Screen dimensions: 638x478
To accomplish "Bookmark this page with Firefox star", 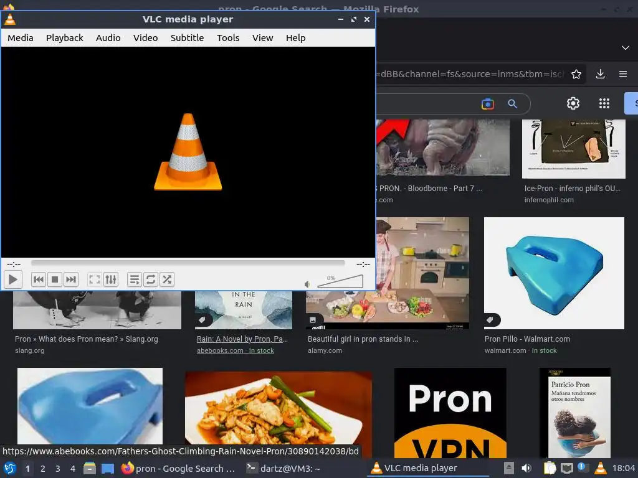I will 576,74.
